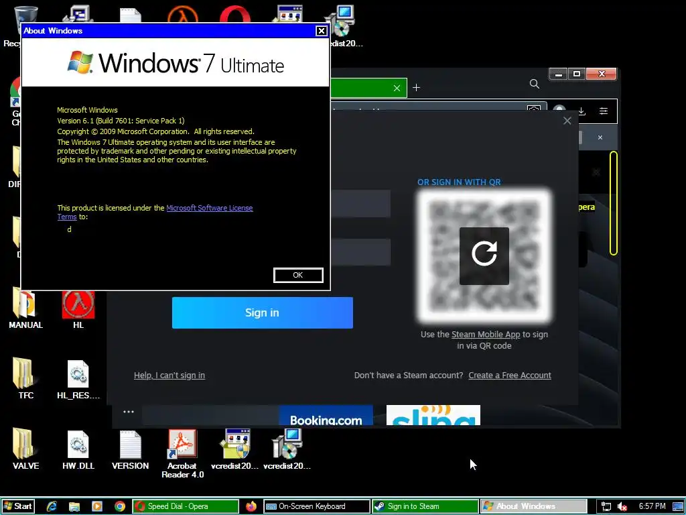Click Show Desktop at the taskbar end
Image resolution: width=686 pixels, height=515 pixels.
click(x=679, y=507)
